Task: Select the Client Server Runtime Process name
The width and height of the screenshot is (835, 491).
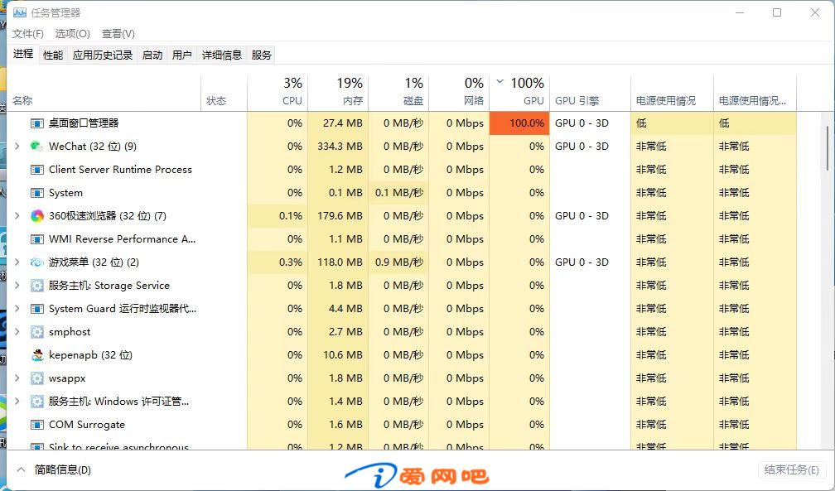Action: pyautogui.click(x=120, y=170)
